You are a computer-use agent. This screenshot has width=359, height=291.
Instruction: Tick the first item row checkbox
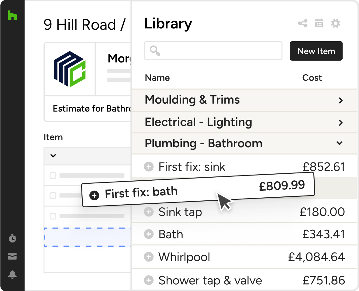(x=53, y=176)
